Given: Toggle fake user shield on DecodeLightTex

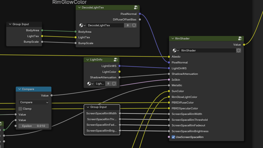Looking at the screenshot, I should point(134,25).
